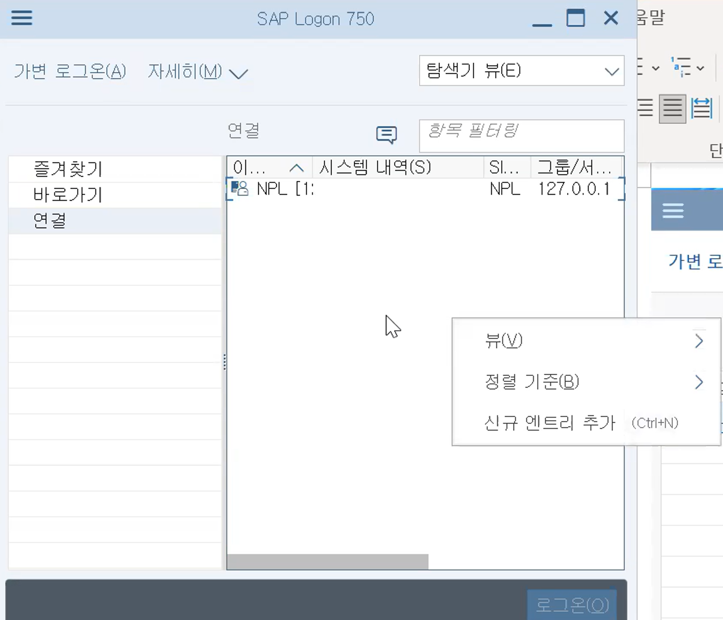Viewport: 723px width, 620px height.
Task: Click 가변 로그온(A) button
Action: tap(70, 71)
